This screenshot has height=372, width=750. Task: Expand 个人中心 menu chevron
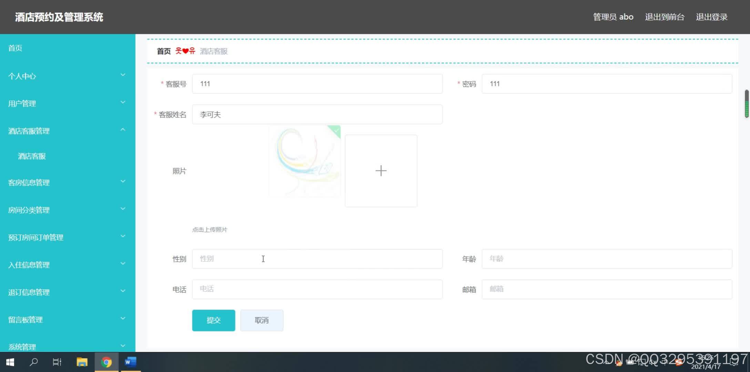pos(123,75)
